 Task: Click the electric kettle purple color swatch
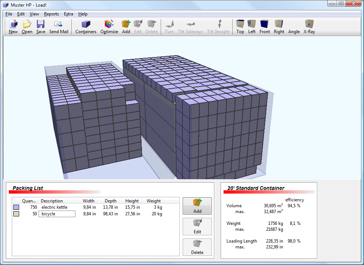pyautogui.click(x=16, y=207)
